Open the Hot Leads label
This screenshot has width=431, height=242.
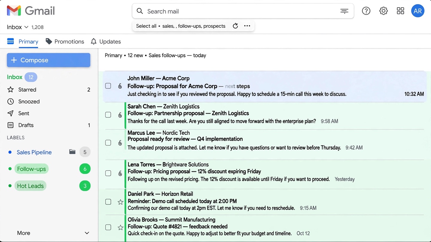coord(30,186)
